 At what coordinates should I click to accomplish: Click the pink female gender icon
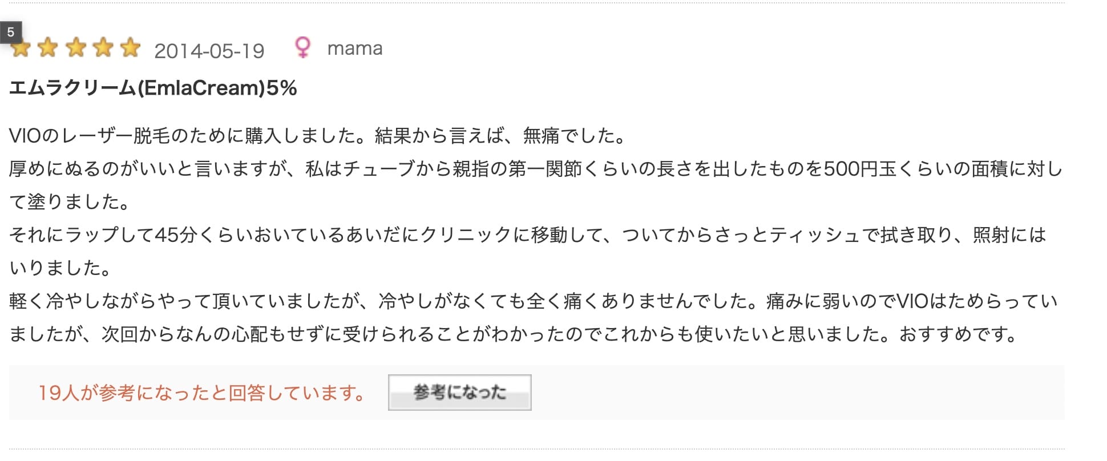point(302,48)
